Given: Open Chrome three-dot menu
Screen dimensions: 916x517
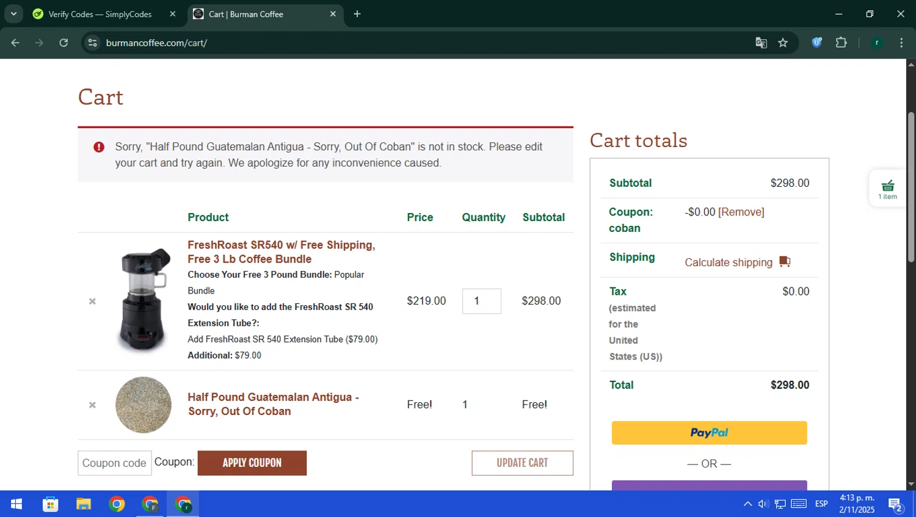Looking at the screenshot, I should [901, 43].
